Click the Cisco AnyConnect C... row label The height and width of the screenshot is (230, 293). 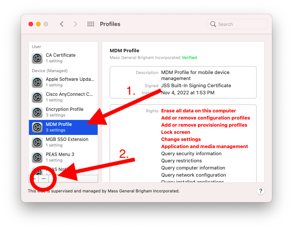(x=69, y=94)
